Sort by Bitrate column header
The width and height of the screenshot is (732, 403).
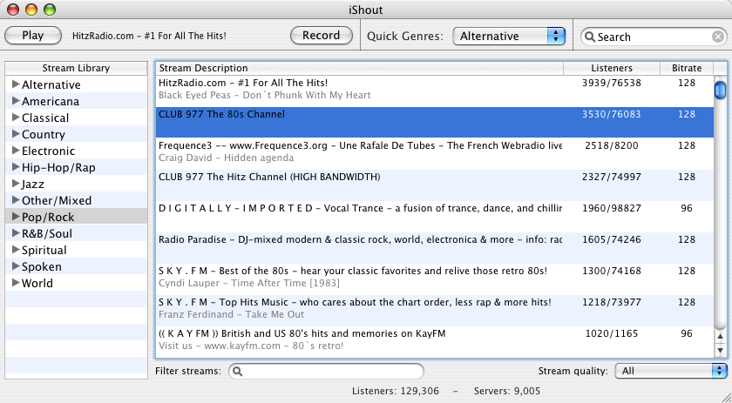(687, 68)
